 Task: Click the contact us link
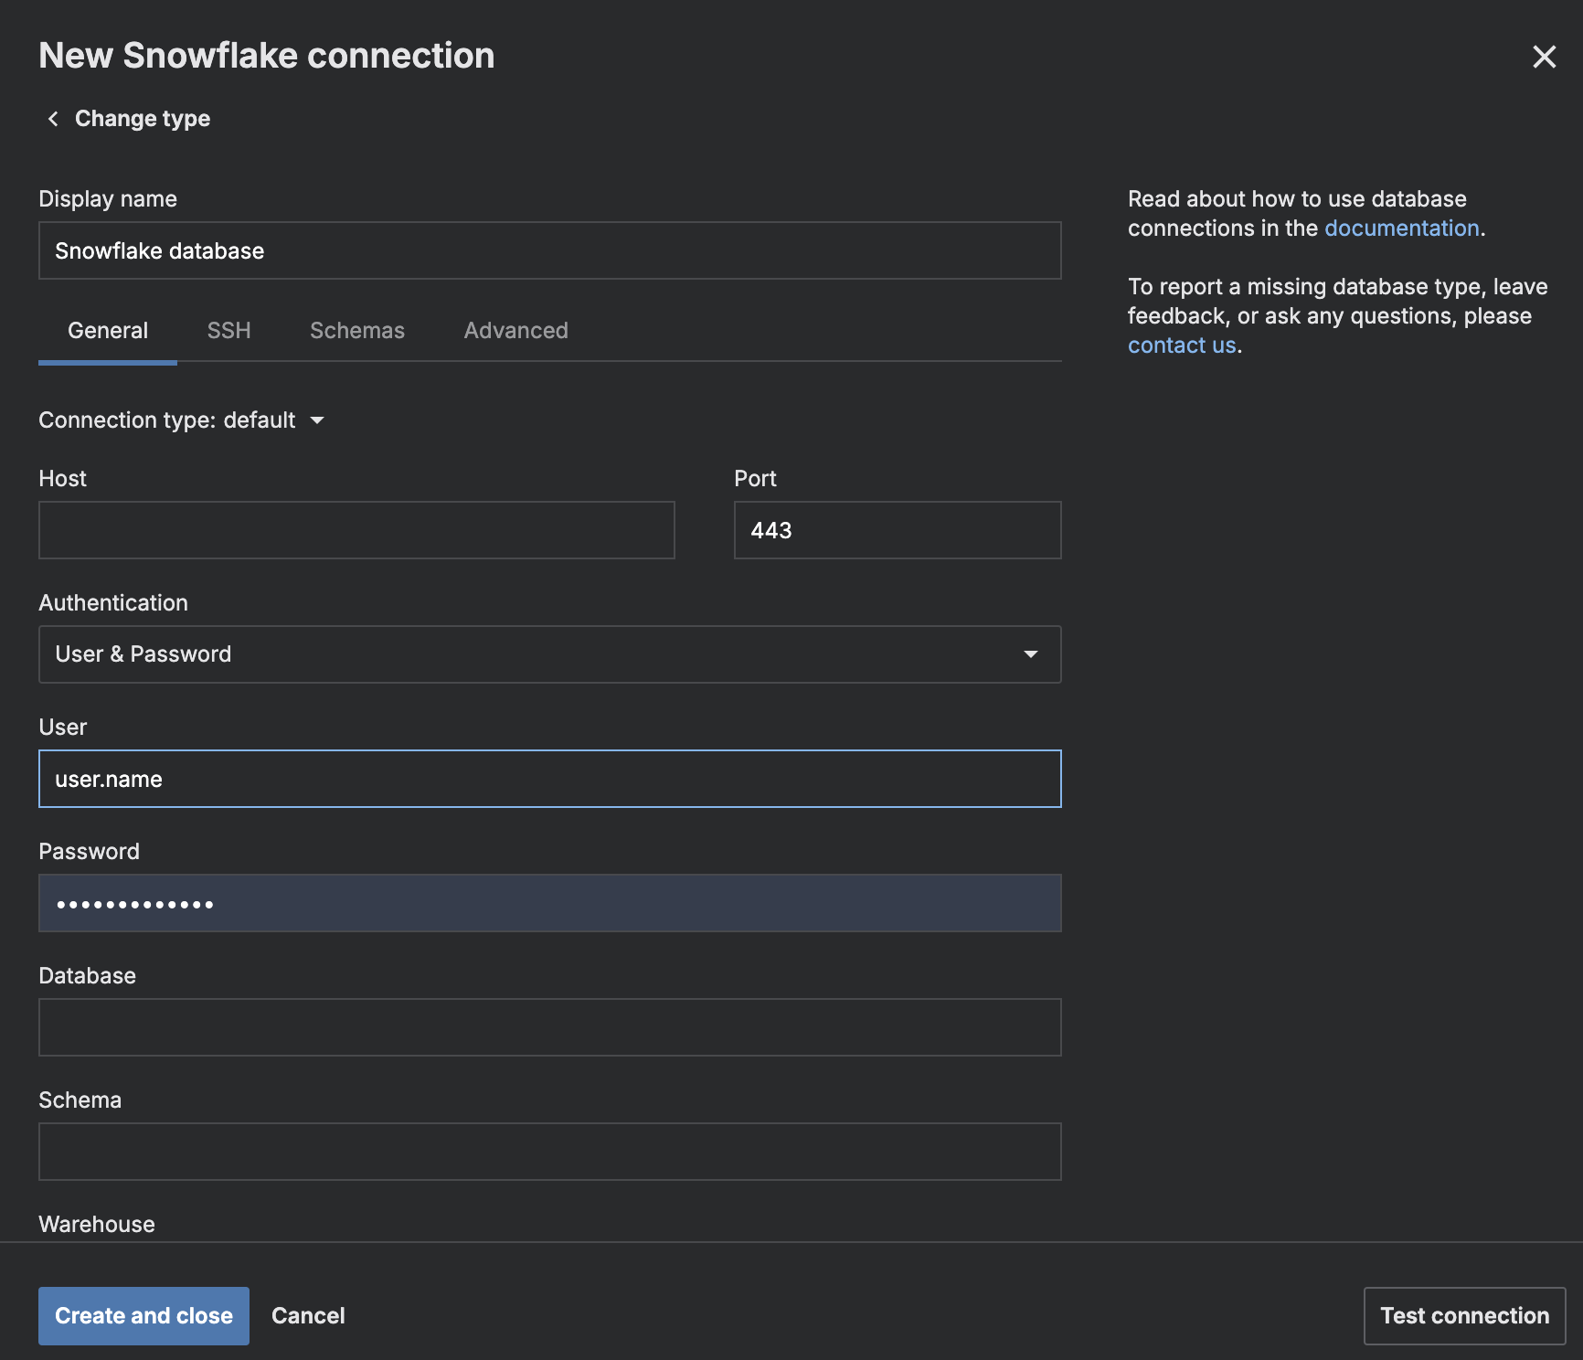click(1181, 345)
